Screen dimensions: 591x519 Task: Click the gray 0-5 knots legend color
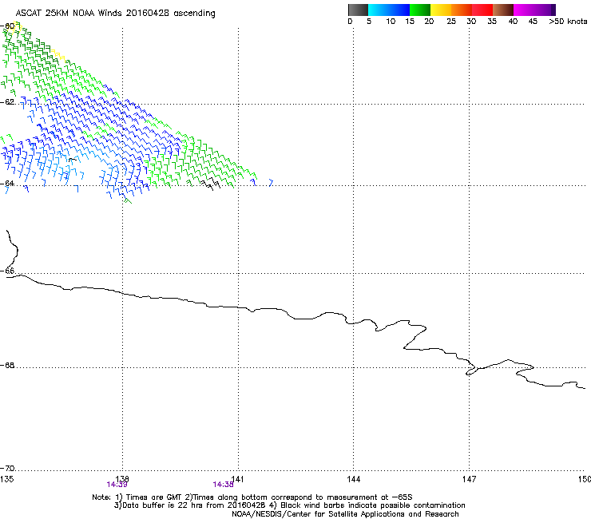pyautogui.click(x=358, y=10)
